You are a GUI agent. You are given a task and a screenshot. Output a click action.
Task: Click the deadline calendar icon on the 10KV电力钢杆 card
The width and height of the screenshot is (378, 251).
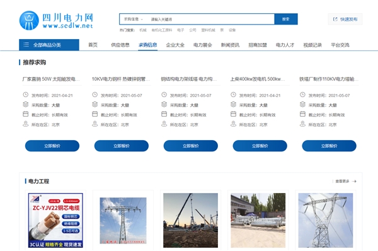pos(94,114)
